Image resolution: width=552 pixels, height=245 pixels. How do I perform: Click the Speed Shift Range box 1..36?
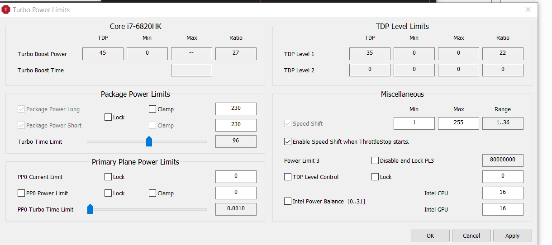tap(503, 123)
